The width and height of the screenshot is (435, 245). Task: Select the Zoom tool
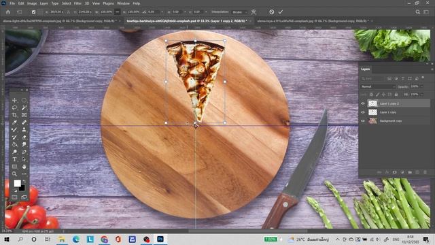click(14, 174)
